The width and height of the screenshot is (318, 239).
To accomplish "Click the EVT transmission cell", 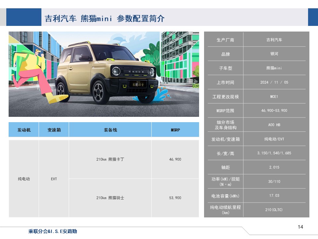I will point(54,179).
